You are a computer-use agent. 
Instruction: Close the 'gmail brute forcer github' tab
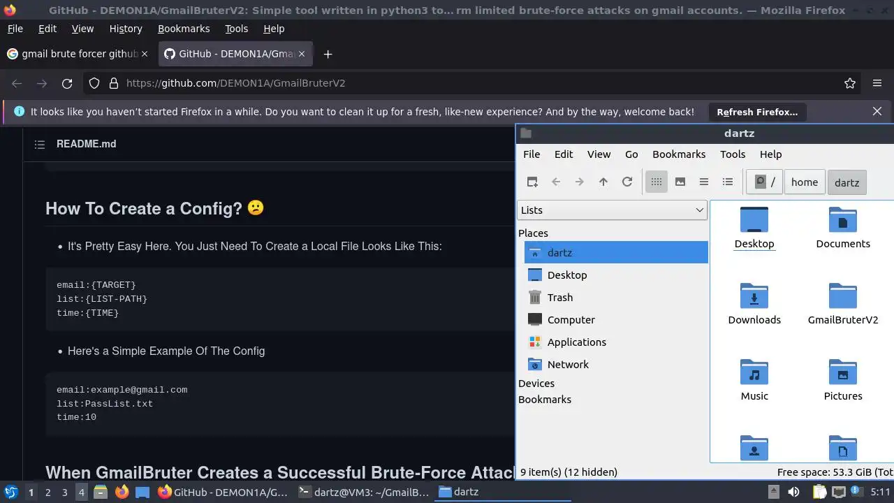point(145,54)
